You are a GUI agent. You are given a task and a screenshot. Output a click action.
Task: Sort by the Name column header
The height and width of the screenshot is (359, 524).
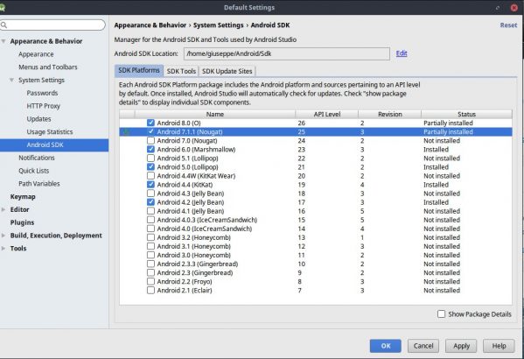(215, 114)
